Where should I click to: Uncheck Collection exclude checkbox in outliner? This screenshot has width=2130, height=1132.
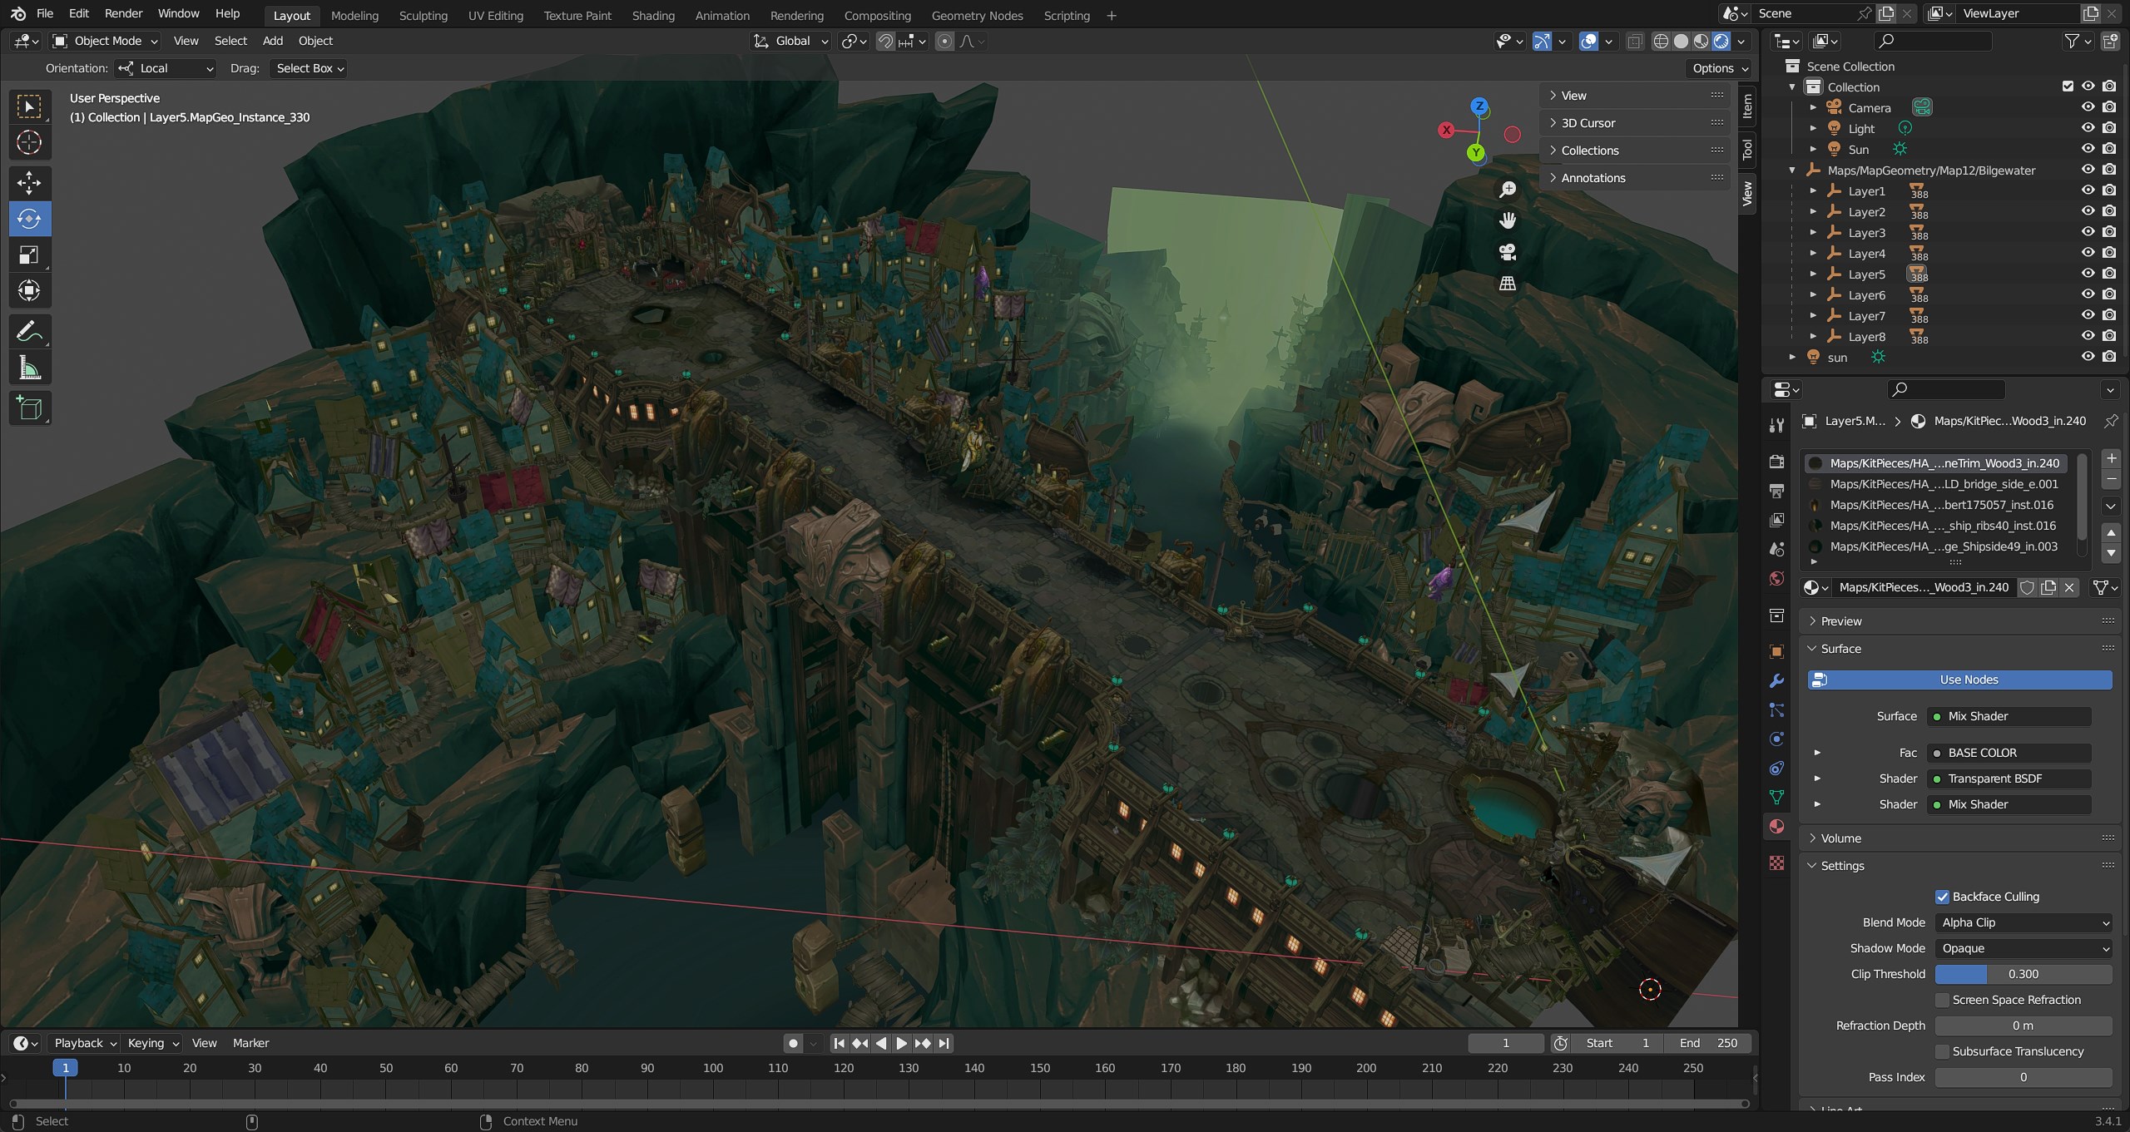click(x=2068, y=87)
